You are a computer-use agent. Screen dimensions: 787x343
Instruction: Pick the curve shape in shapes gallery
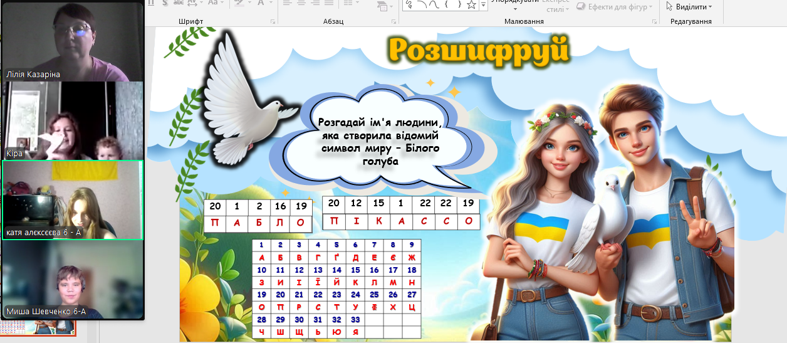click(x=435, y=4)
